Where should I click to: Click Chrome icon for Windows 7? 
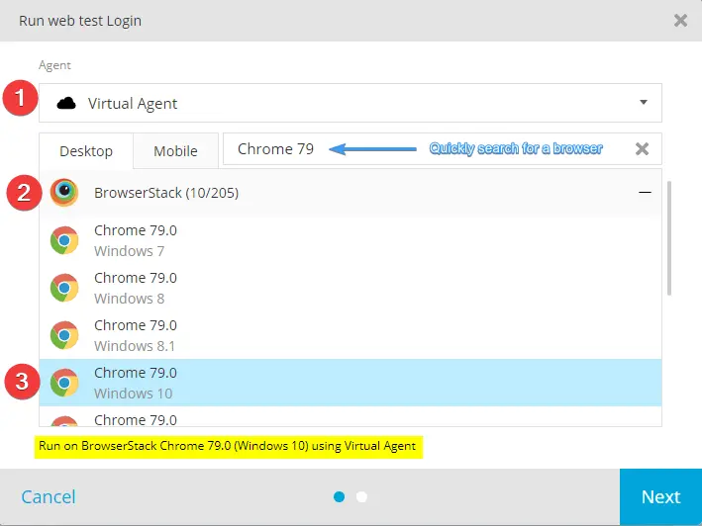pos(64,240)
